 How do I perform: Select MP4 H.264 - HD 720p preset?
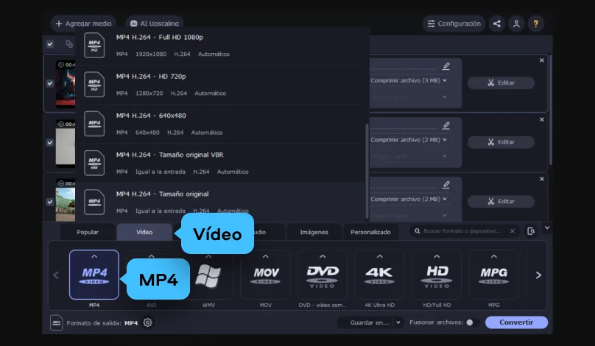(222, 85)
